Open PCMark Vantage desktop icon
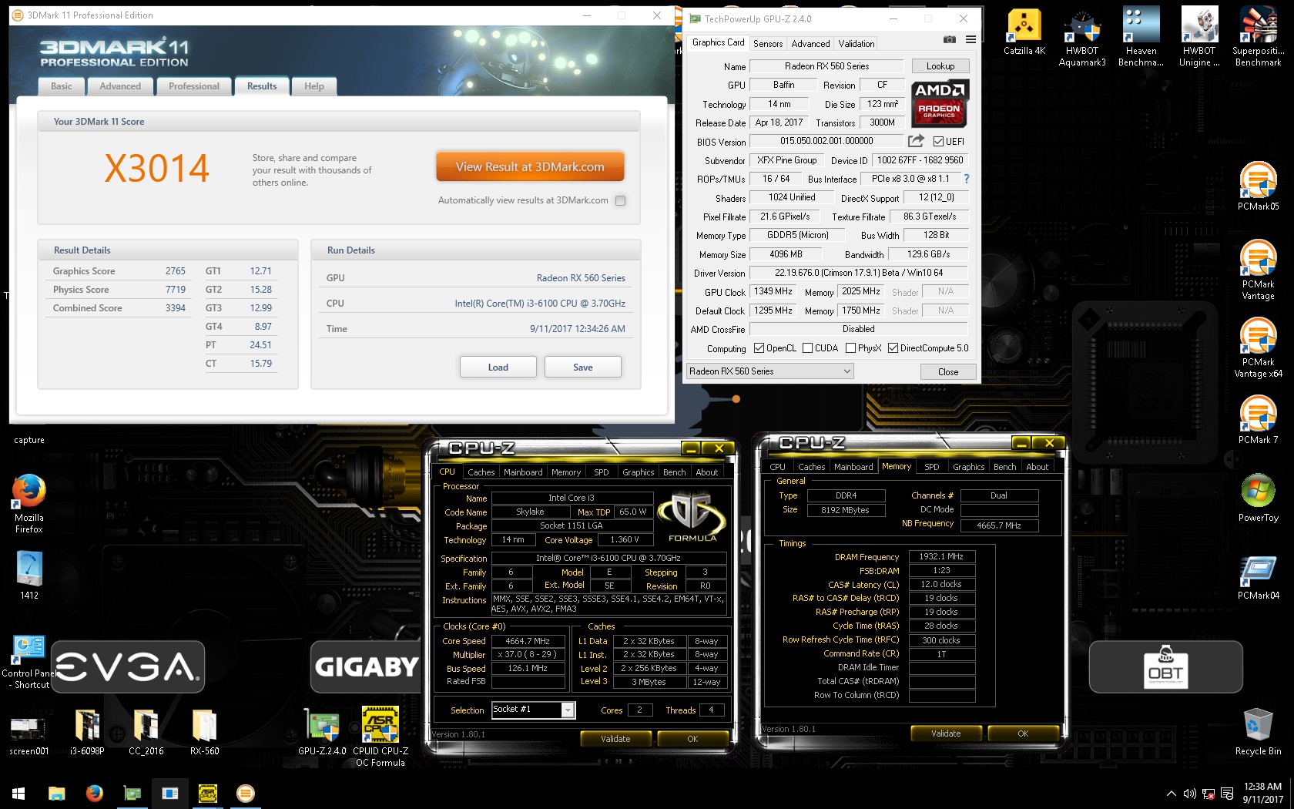The height and width of the screenshot is (809, 1294). point(1258,270)
